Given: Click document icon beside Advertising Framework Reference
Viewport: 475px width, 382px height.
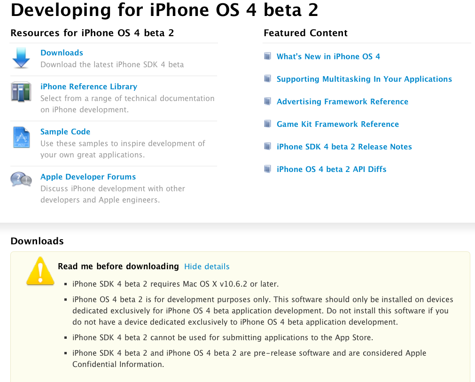Looking at the screenshot, I should tap(267, 101).
